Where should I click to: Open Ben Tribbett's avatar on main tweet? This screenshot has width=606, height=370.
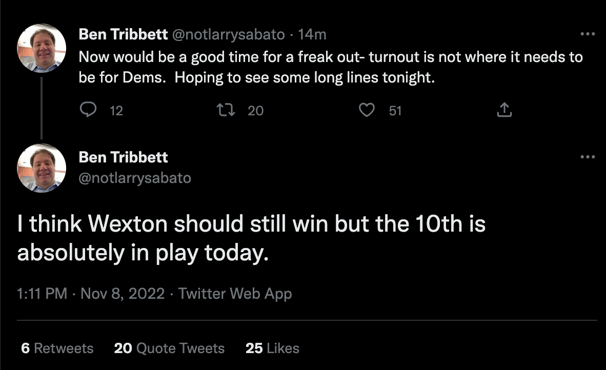tap(42, 169)
